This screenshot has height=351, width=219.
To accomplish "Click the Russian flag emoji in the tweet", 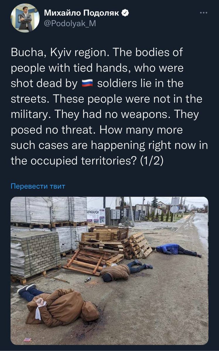I will pyautogui.click(x=87, y=84).
